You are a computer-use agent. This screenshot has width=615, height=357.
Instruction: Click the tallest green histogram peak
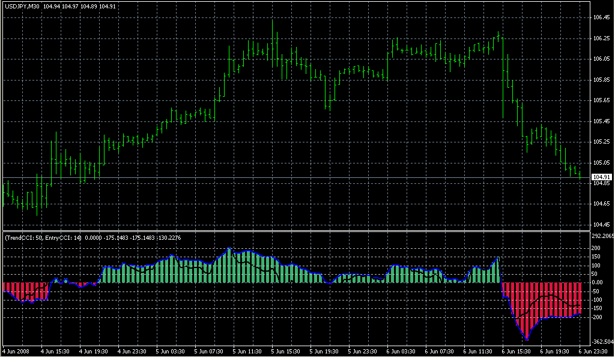(x=229, y=264)
